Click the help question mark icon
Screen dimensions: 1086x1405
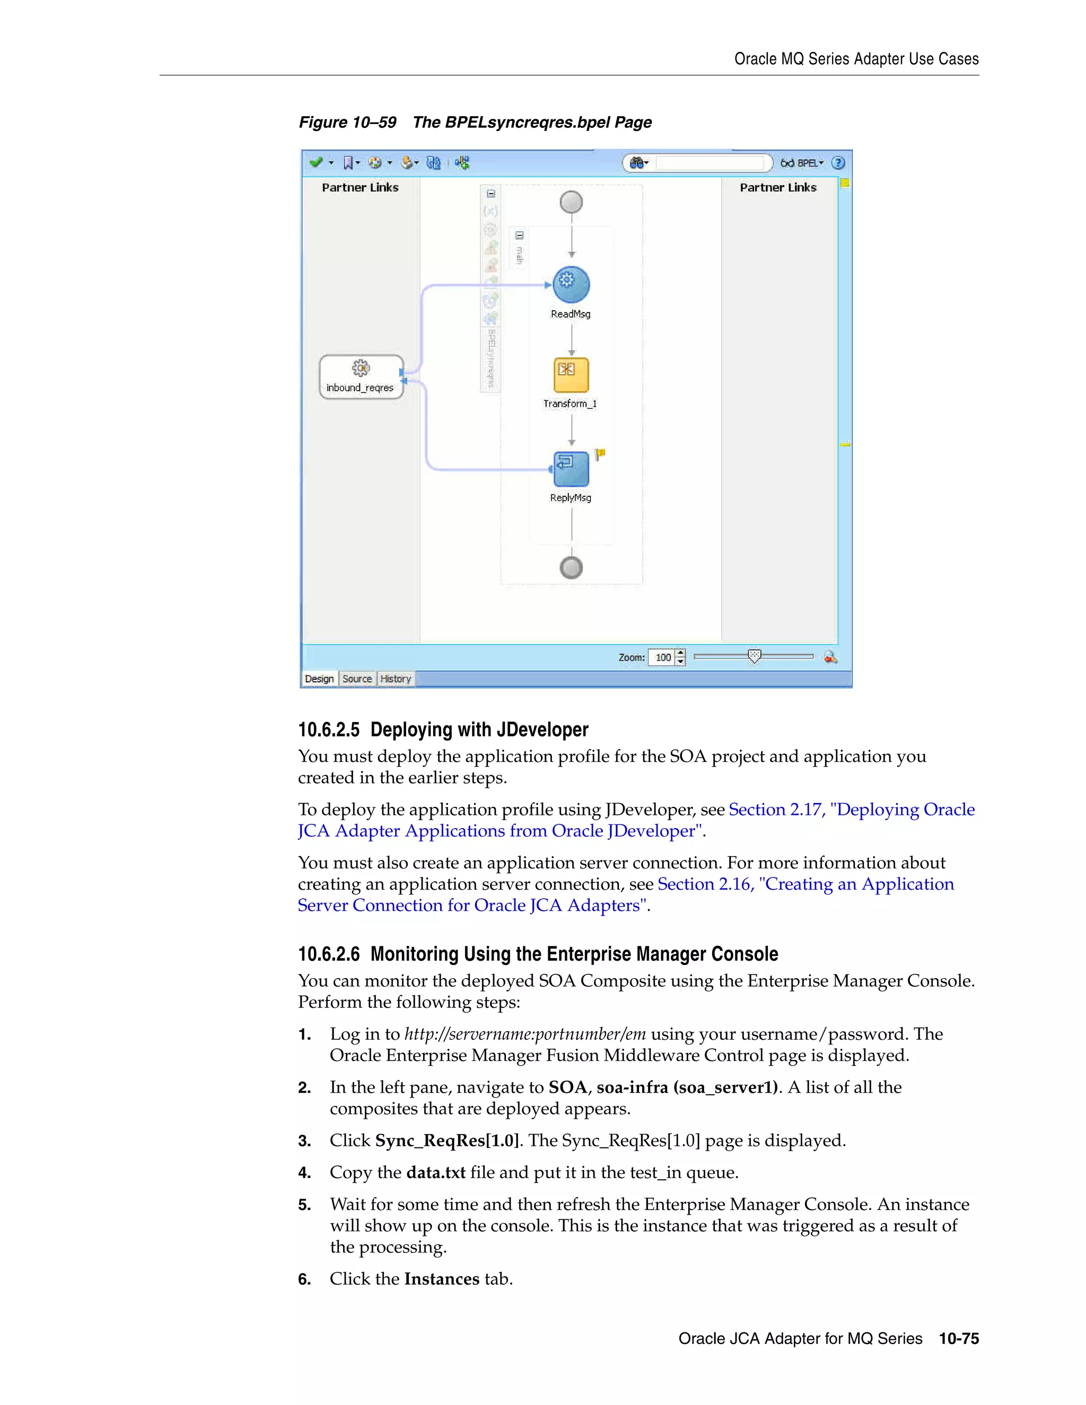[838, 163]
